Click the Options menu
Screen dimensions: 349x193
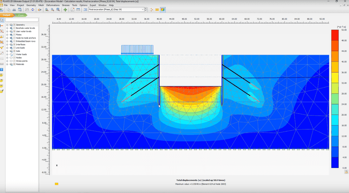pos(83,5)
